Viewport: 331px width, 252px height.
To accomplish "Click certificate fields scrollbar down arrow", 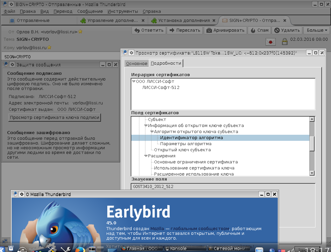I will point(312,173).
